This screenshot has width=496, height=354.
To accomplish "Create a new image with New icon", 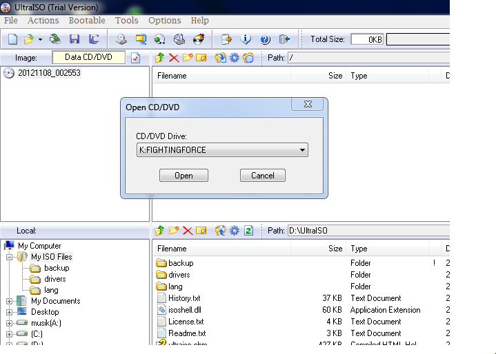I will coord(12,39).
